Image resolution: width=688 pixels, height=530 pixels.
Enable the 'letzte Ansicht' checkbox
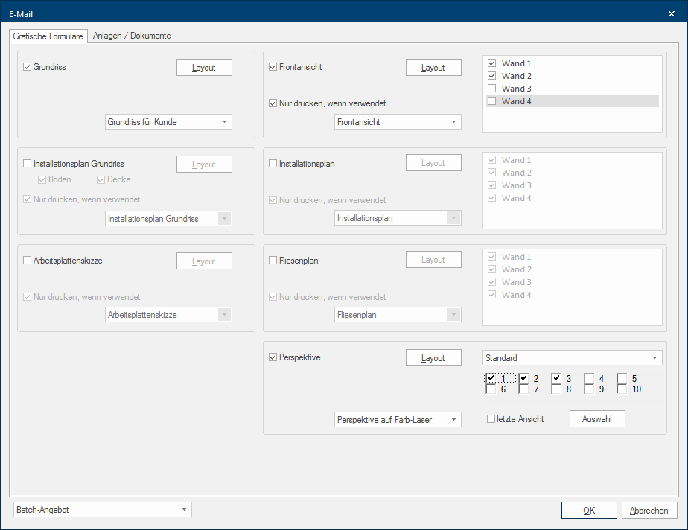[491, 419]
